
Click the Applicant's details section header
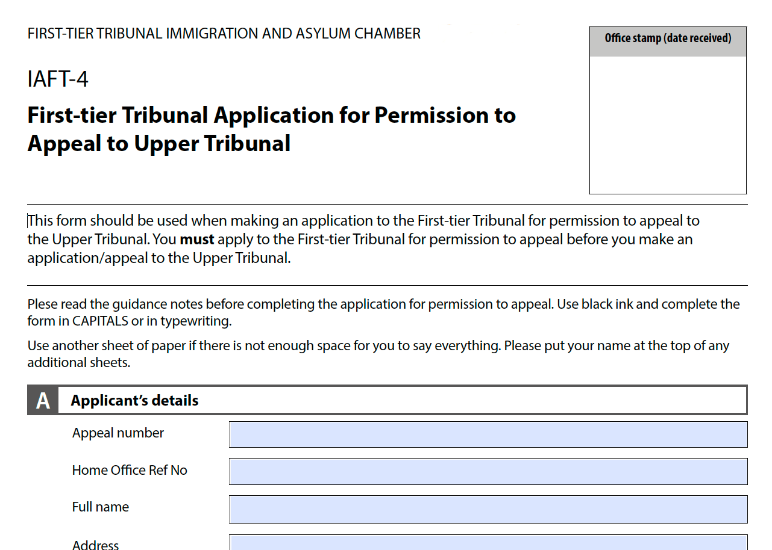pos(134,400)
